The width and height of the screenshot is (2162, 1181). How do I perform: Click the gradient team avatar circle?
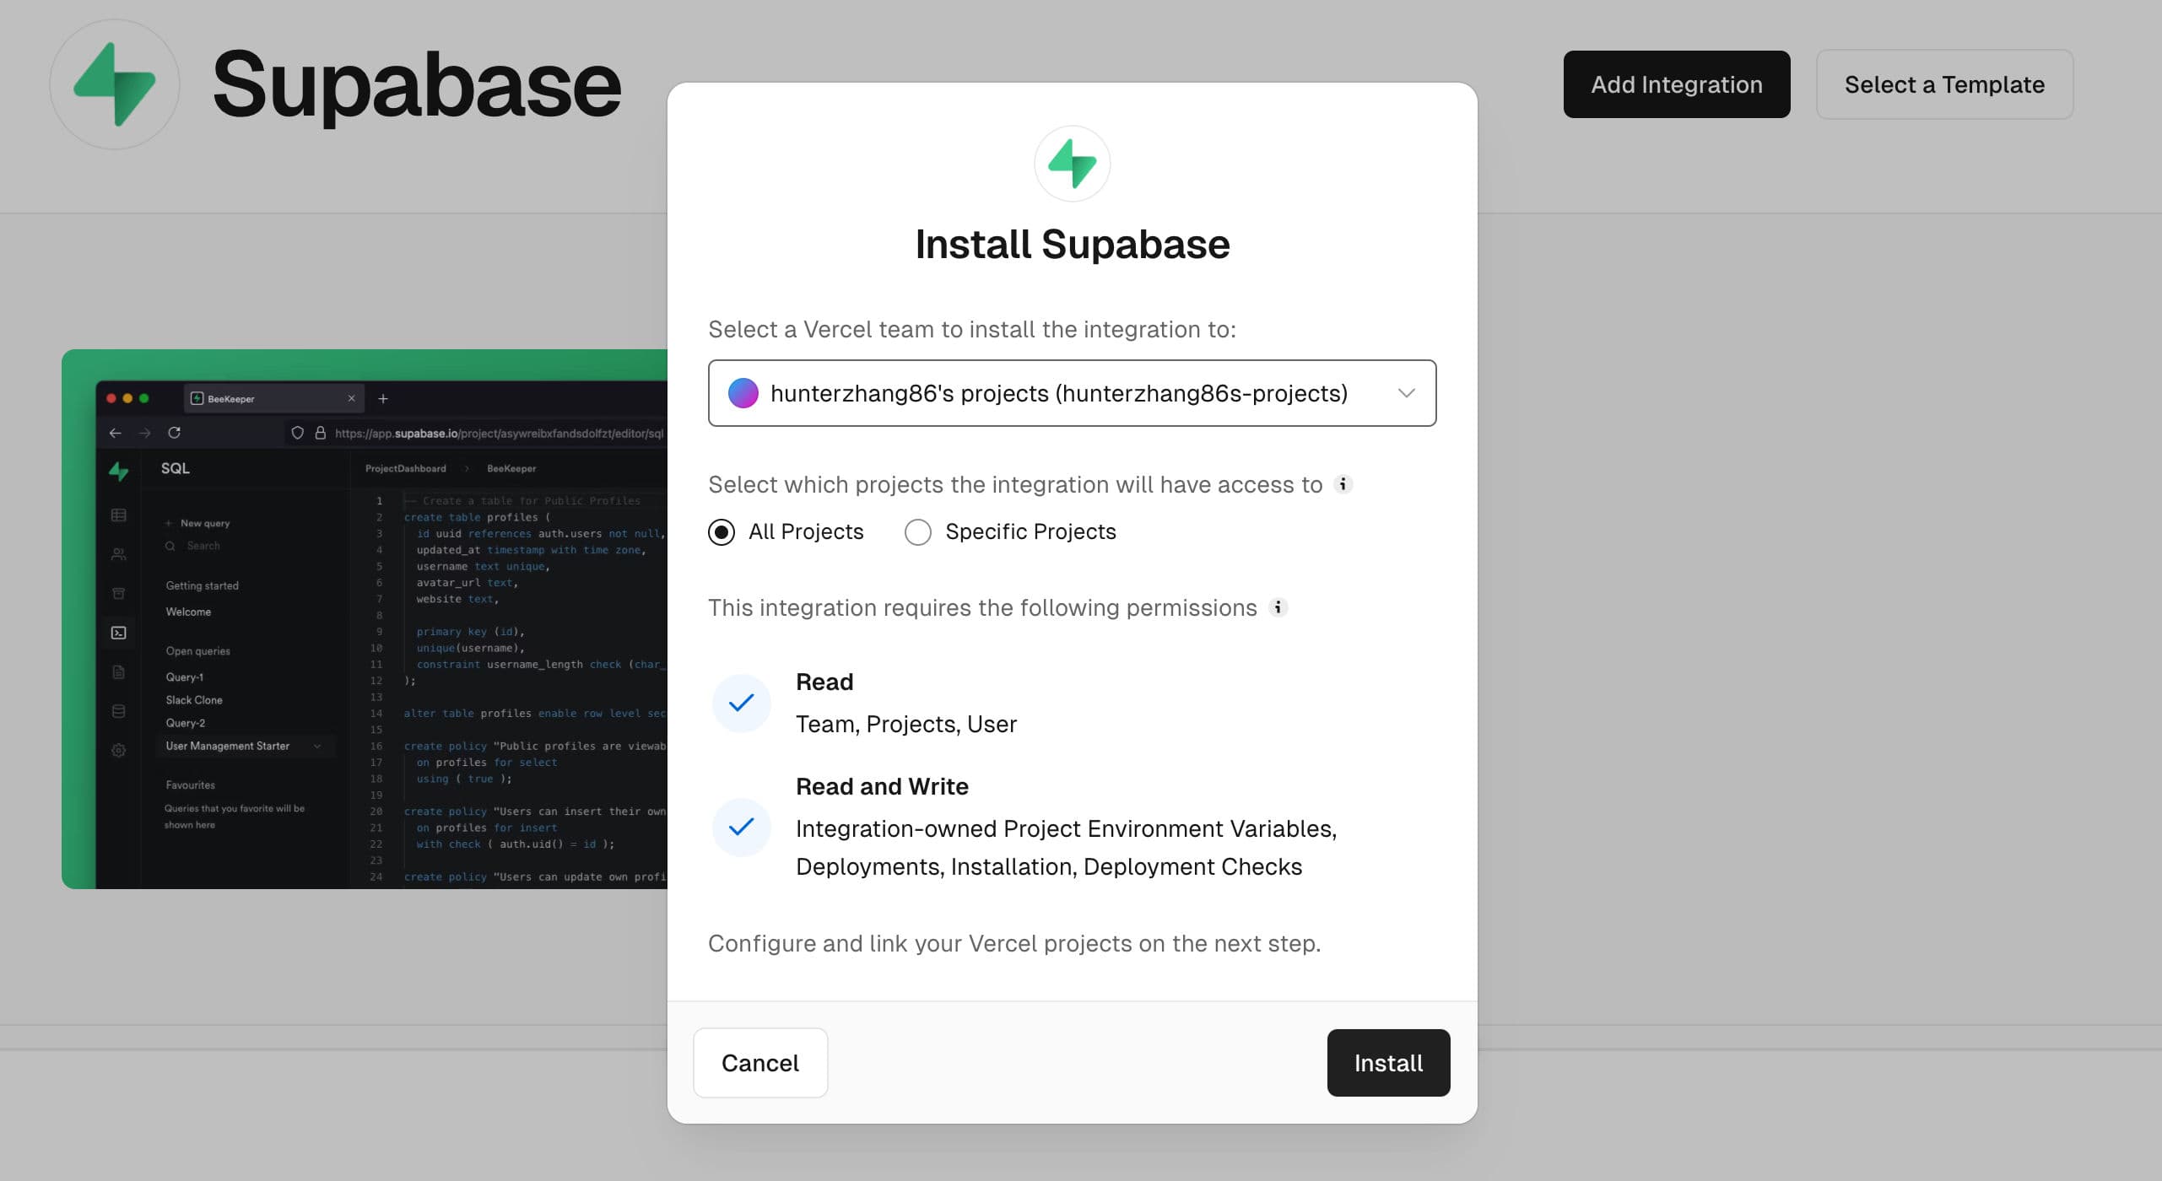pos(743,393)
